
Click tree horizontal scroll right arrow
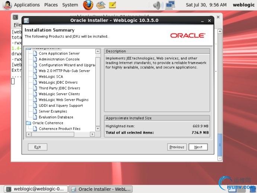click(x=92, y=134)
